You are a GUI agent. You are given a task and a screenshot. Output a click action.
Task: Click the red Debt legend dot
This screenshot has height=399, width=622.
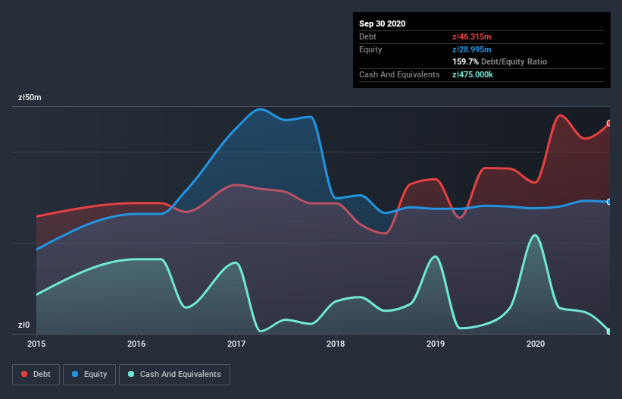click(24, 374)
